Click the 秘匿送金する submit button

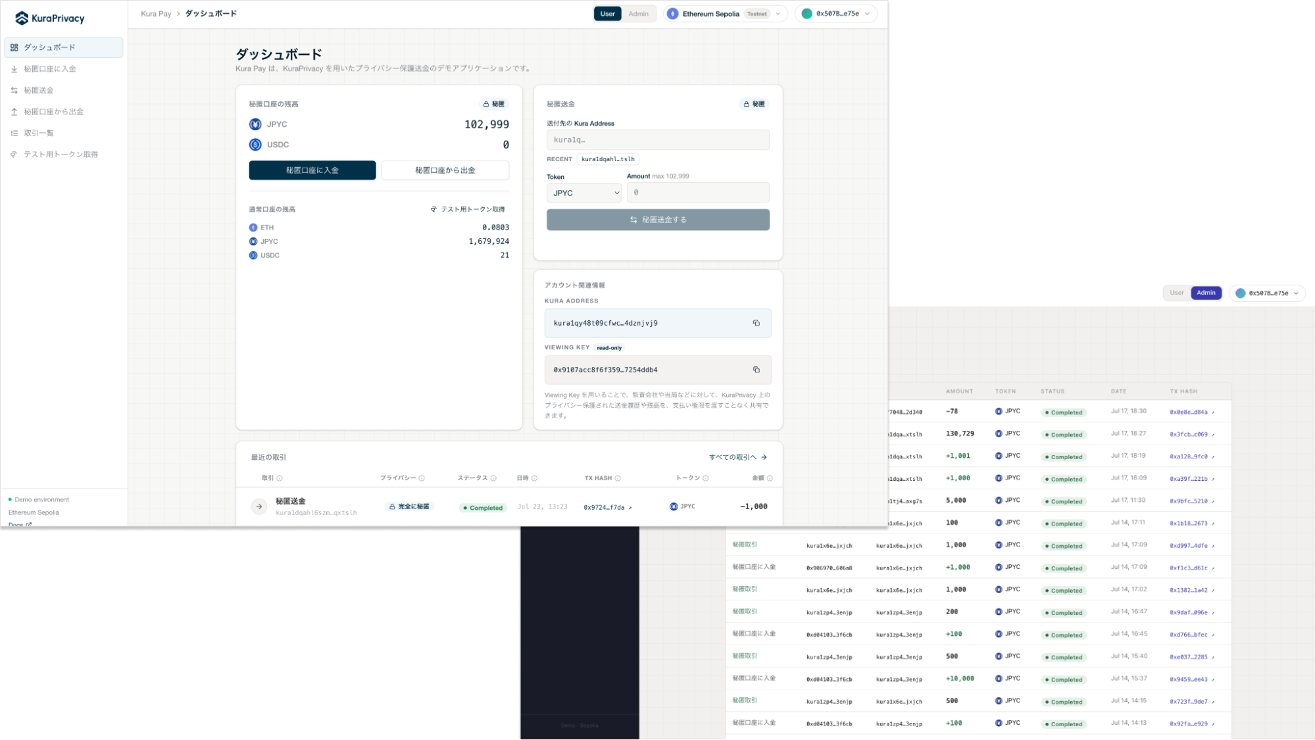[x=658, y=220]
